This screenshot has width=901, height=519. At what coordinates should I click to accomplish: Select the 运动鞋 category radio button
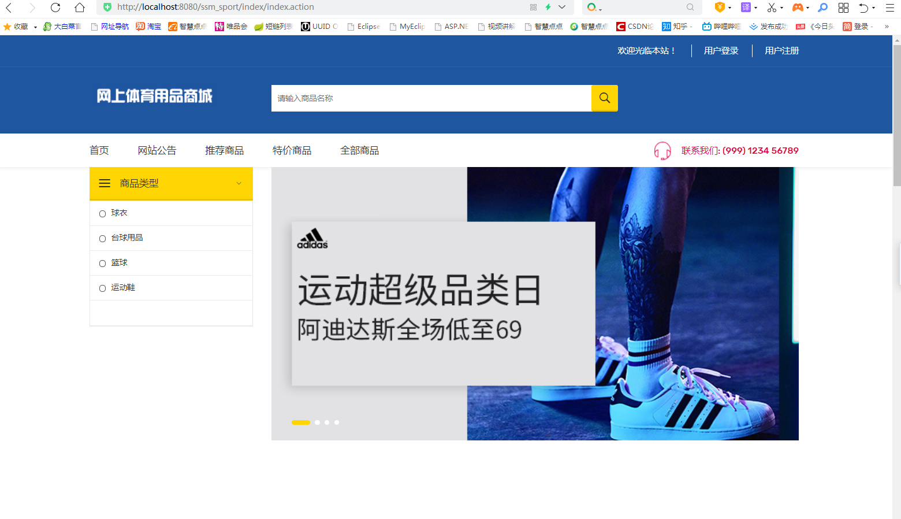(x=102, y=288)
